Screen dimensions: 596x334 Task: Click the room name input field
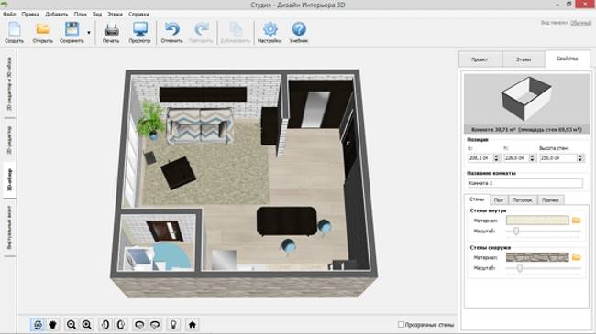525,183
